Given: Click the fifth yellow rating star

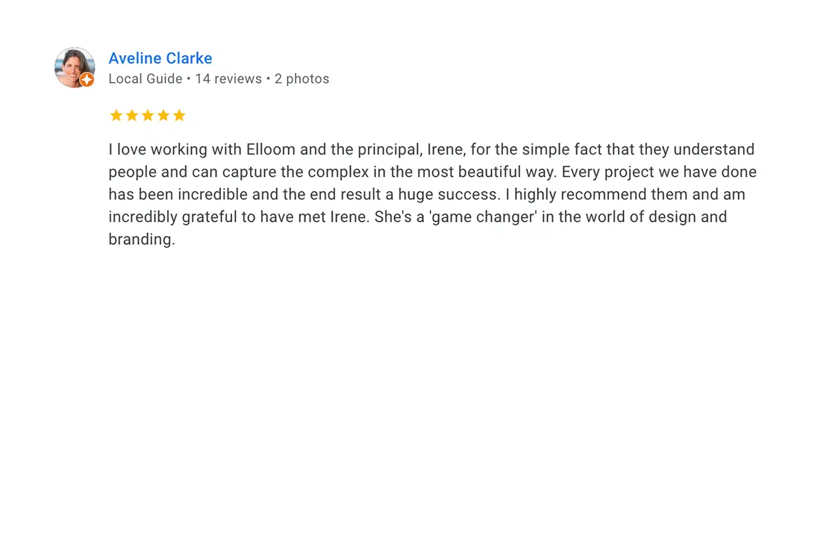Looking at the screenshot, I should point(179,115).
